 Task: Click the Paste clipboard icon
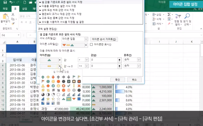tap(5, 16)
